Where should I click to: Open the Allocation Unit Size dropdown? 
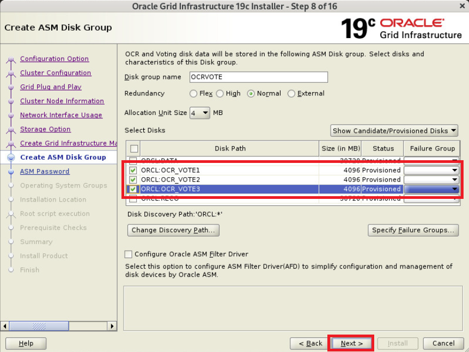[200, 113]
